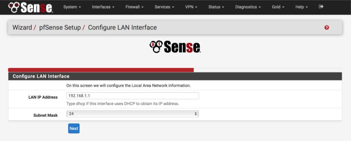351x141 pixels.
Task: Click the centered pfSense logo image
Action: pyautogui.click(x=175, y=46)
